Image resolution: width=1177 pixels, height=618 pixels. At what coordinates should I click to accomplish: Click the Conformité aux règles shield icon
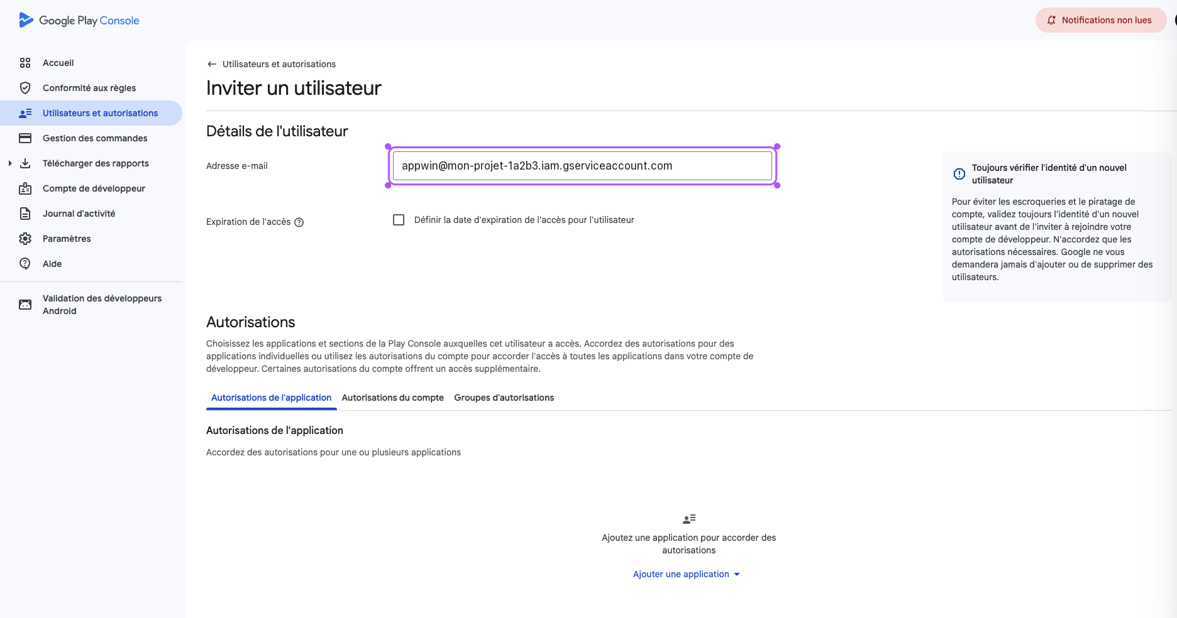point(25,88)
